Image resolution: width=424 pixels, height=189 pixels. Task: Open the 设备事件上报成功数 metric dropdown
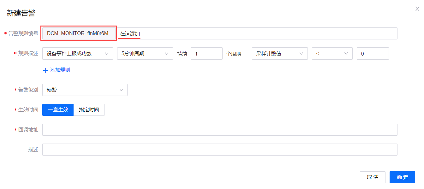click(x=77, y=54)
